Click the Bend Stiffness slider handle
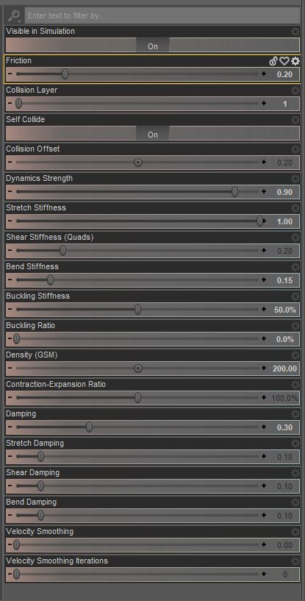This screenshot has height=601, width=305. (x=50, y=280)
